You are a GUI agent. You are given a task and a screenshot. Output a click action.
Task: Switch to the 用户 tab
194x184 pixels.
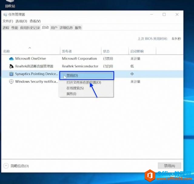(x=54, y=28)
